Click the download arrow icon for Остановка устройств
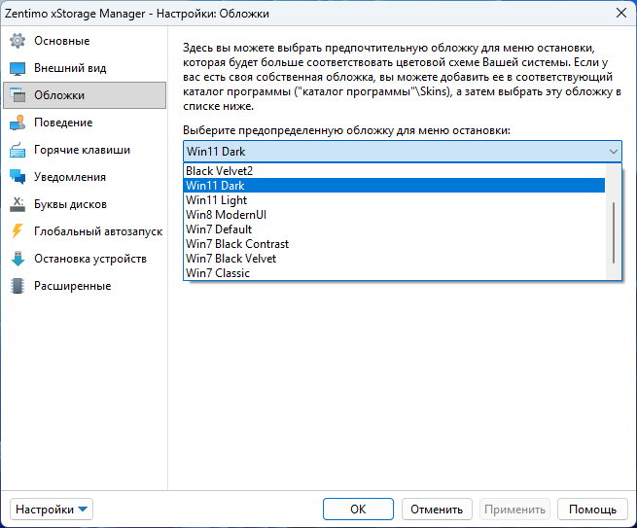The width and height of the screenshot is (637, 528). pyautogui.click(x=17, y=259)
